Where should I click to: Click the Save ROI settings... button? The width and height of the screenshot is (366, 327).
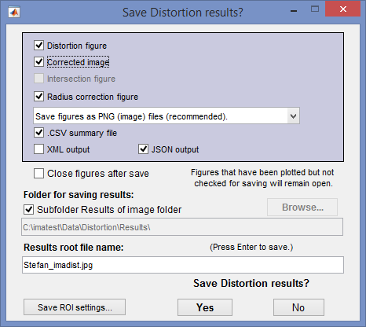pyautogui.click(x=75, y=307)
